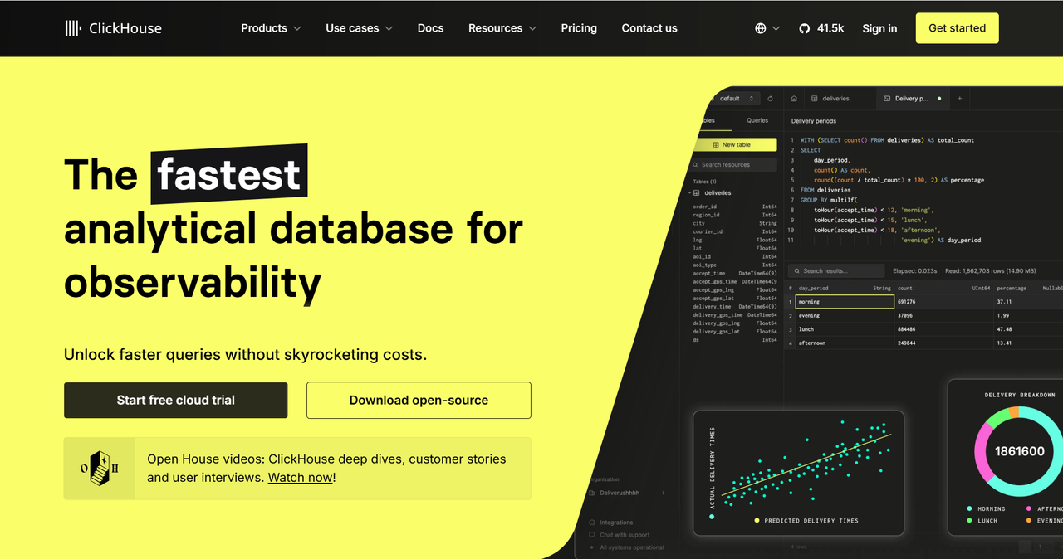Click the aoi_type column in the tree

click(x=706, y=265)
